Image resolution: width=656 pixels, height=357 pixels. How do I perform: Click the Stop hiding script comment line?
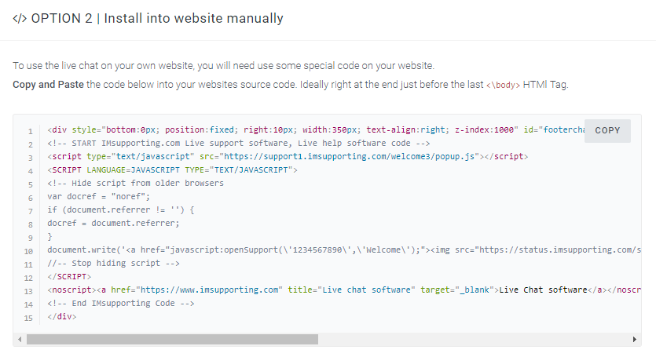(113, 264)
